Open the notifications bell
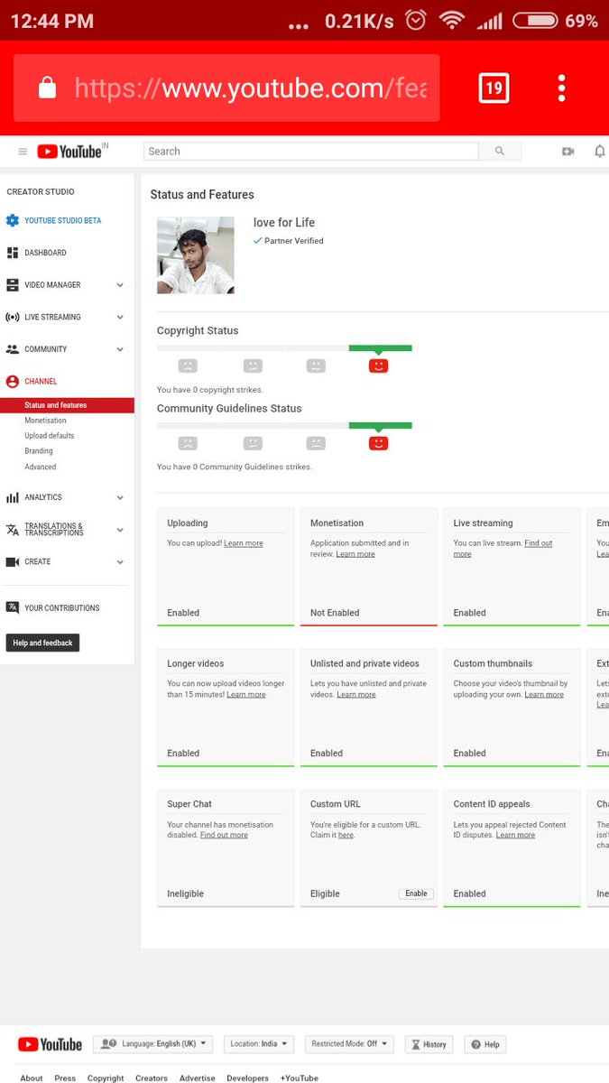This screenshot has height=1083, width=609. (599, 152)
